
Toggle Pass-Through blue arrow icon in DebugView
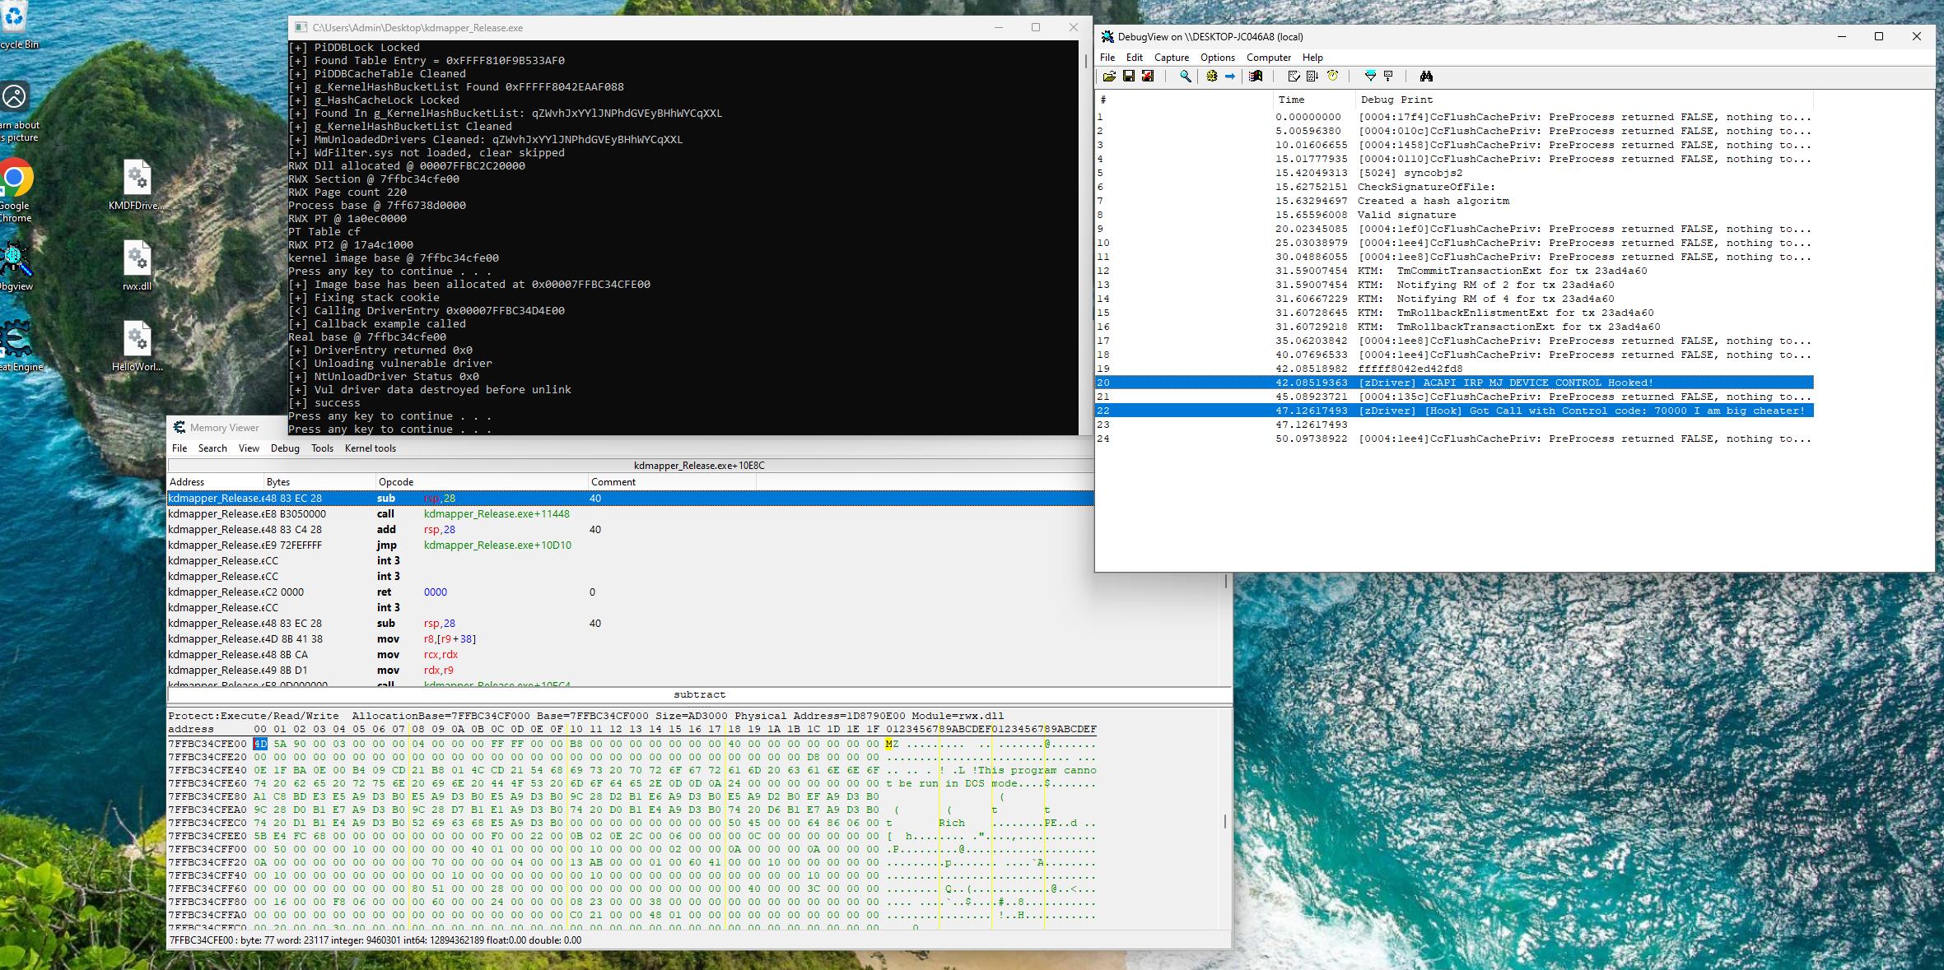click(1230, 77)
